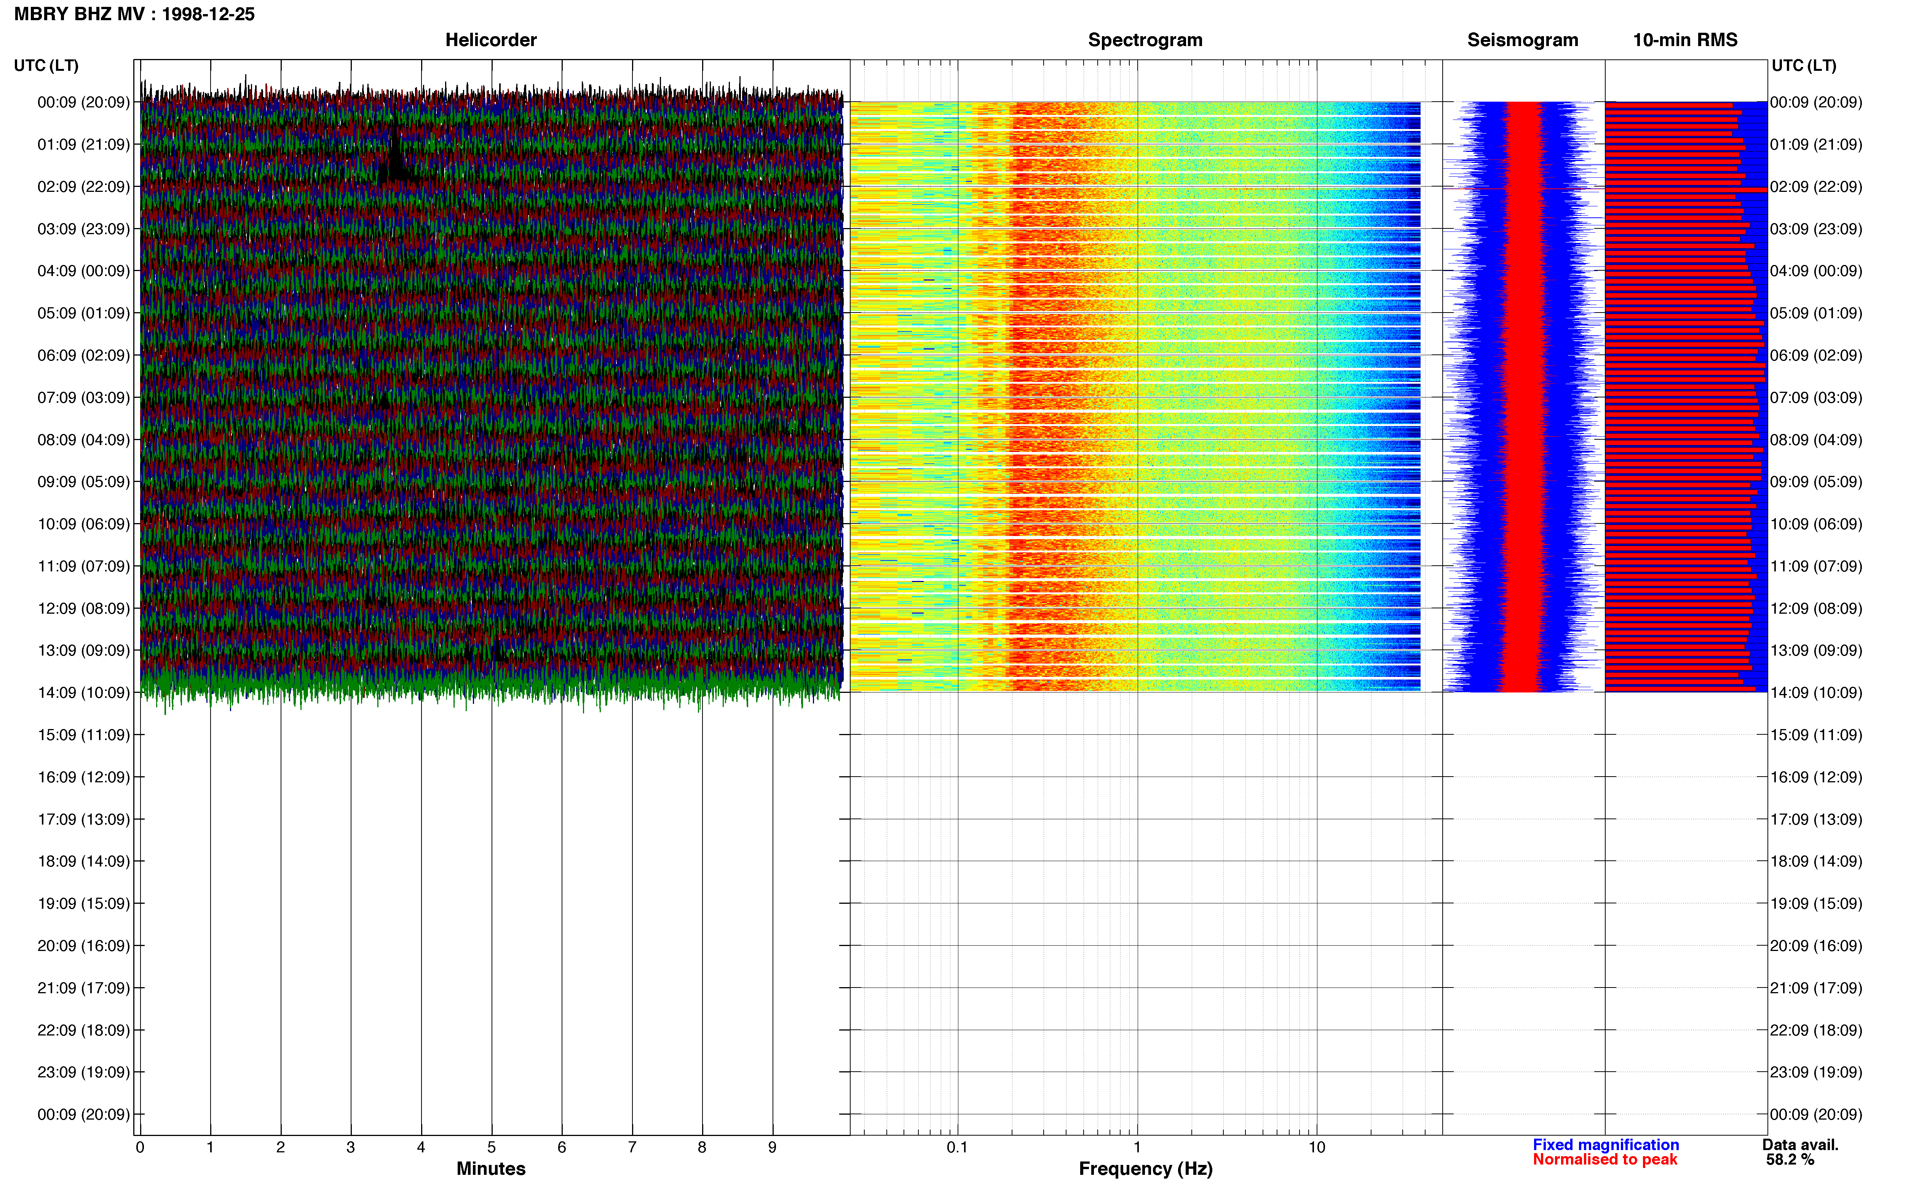Click 13:09 (09:09) beside the Helicorder
Viewport: 1911px width, 1195px height.
pyautogui.click(x=84, y=651)
